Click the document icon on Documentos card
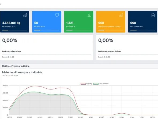158x119 pixels. [x=153, y=15]
